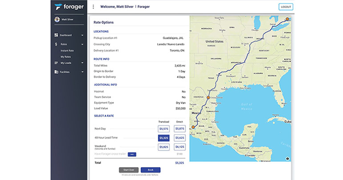Expand the Dashboard dropdown arrow
This screenshot has height=180, width=343.
point(82,35)
